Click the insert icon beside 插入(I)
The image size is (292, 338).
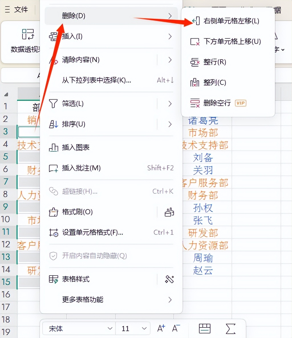click(53, 36)
